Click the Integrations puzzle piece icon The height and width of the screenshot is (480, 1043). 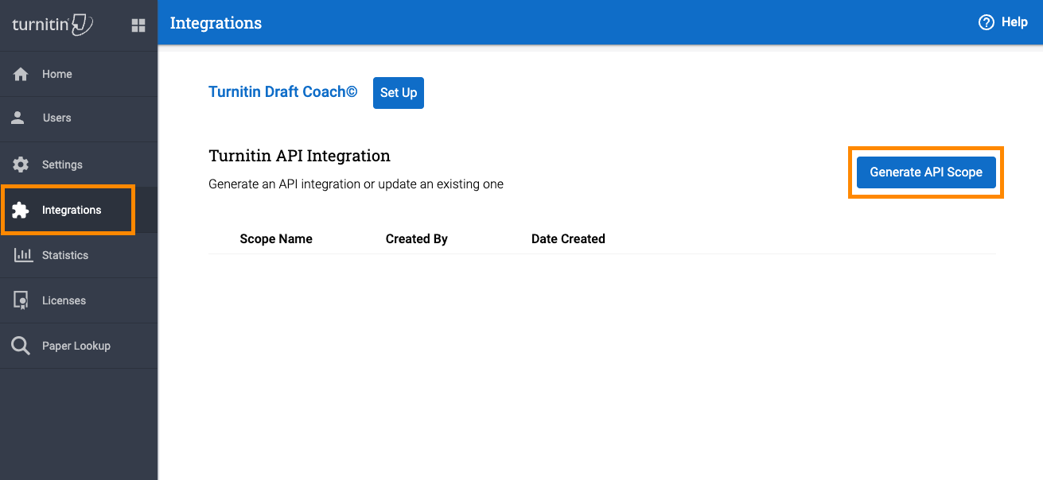20,209
